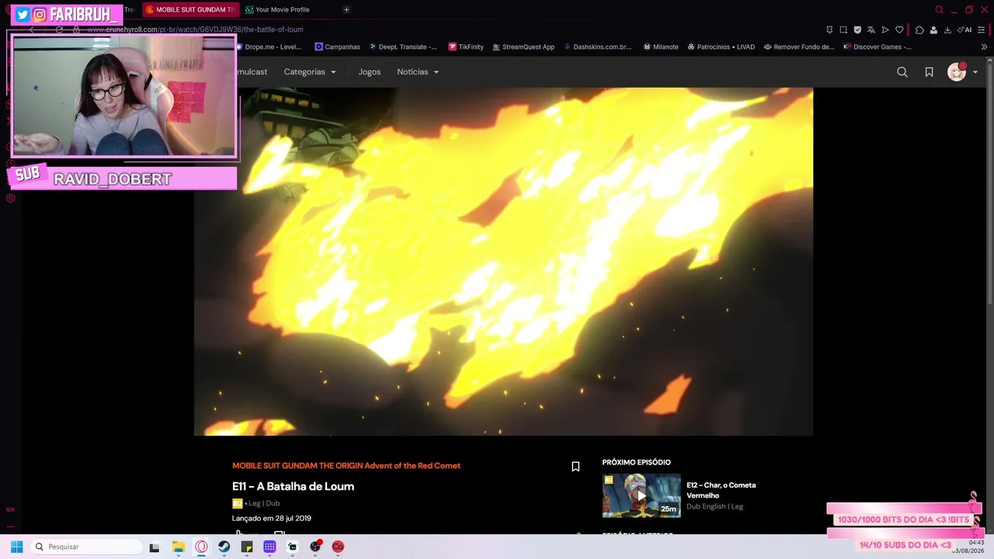
Task: Click the Dub English | Leg label
Action: [x=714, y=507]
